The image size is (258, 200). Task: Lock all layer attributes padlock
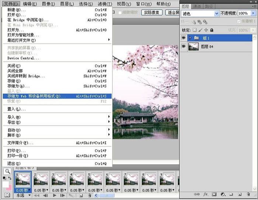point(212,30)
